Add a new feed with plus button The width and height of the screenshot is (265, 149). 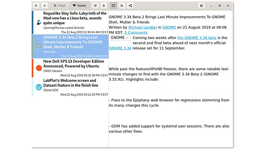[x=44, y=6]
